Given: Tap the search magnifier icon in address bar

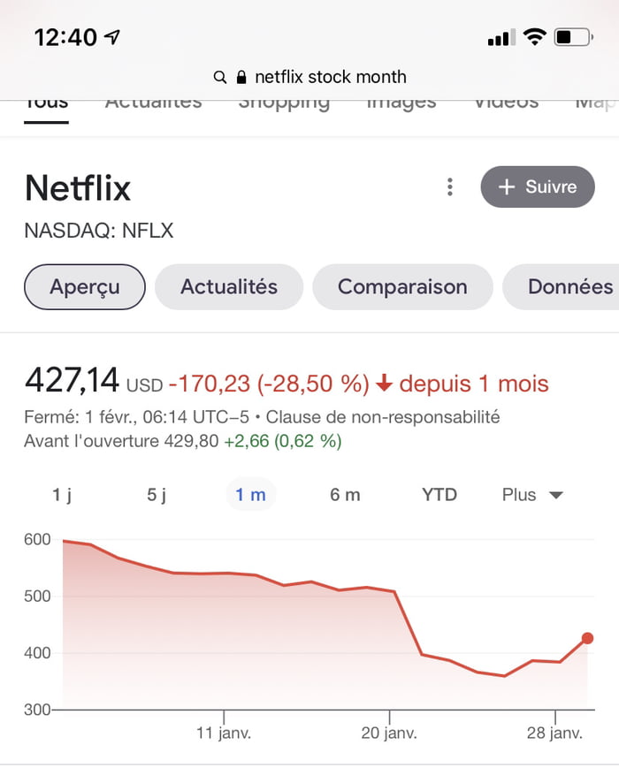Looking at the screenshot, I should coord(220,78).
